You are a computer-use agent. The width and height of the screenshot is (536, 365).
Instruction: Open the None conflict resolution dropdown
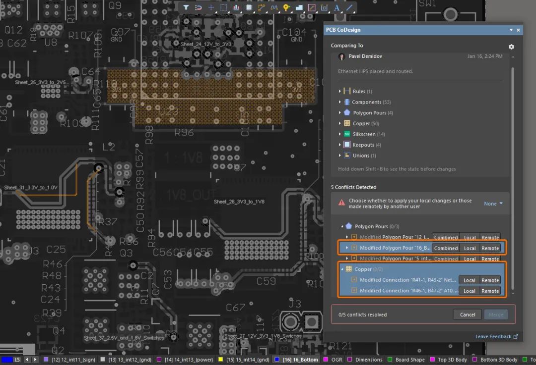click(x=493, y=204)
